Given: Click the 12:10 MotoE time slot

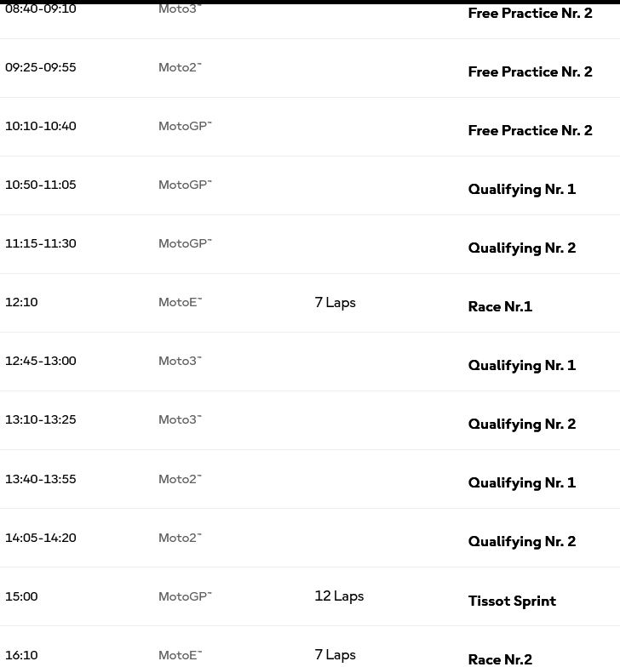Looking at the screenshot, I should pyautogui.click(x=21, y=303).
